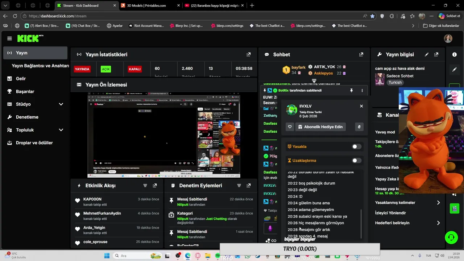The image size is (464, 261).
Task: Show hidden system tray icons
Action: 412,256
